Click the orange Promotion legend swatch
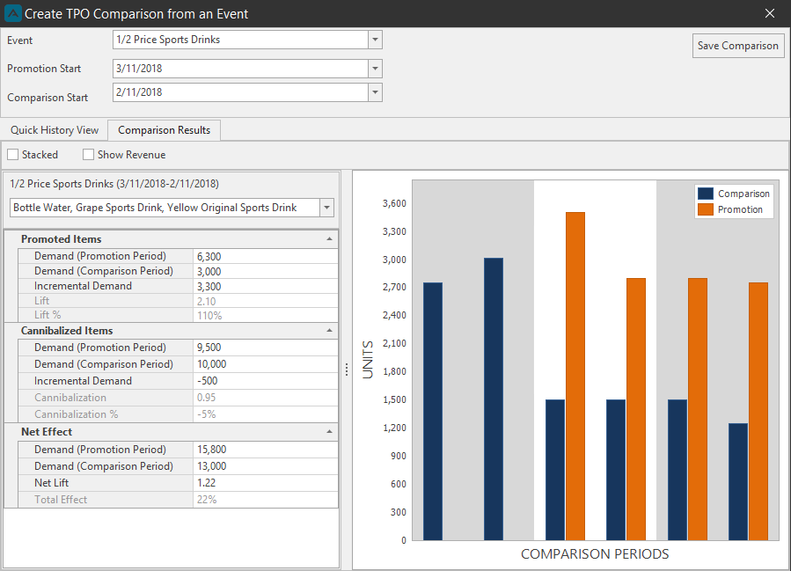Image resolution: width=791 pixels, height=571 pixels. pos(706,209)
